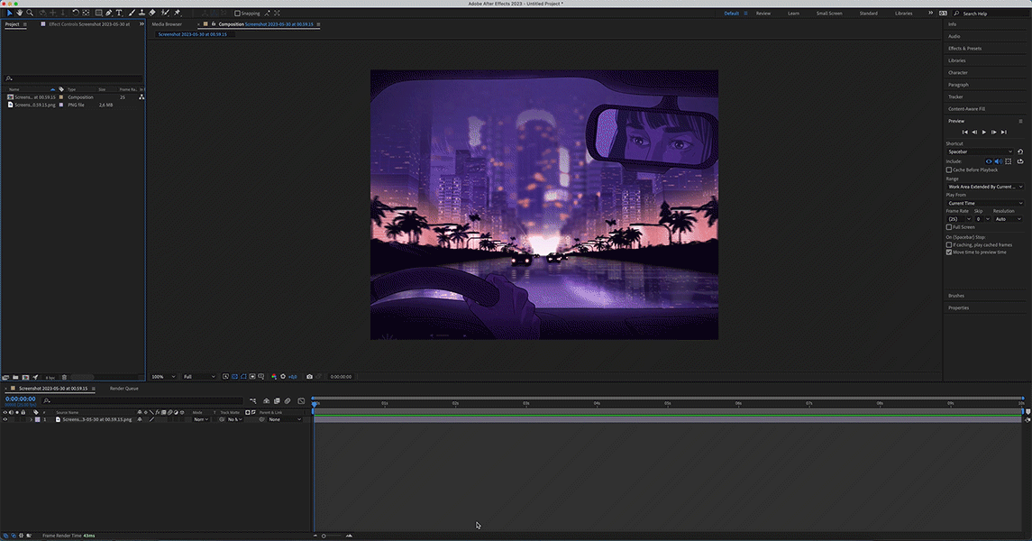Check If caching, play cached frames
1032x541 pixels.
(x=949, y=245)
